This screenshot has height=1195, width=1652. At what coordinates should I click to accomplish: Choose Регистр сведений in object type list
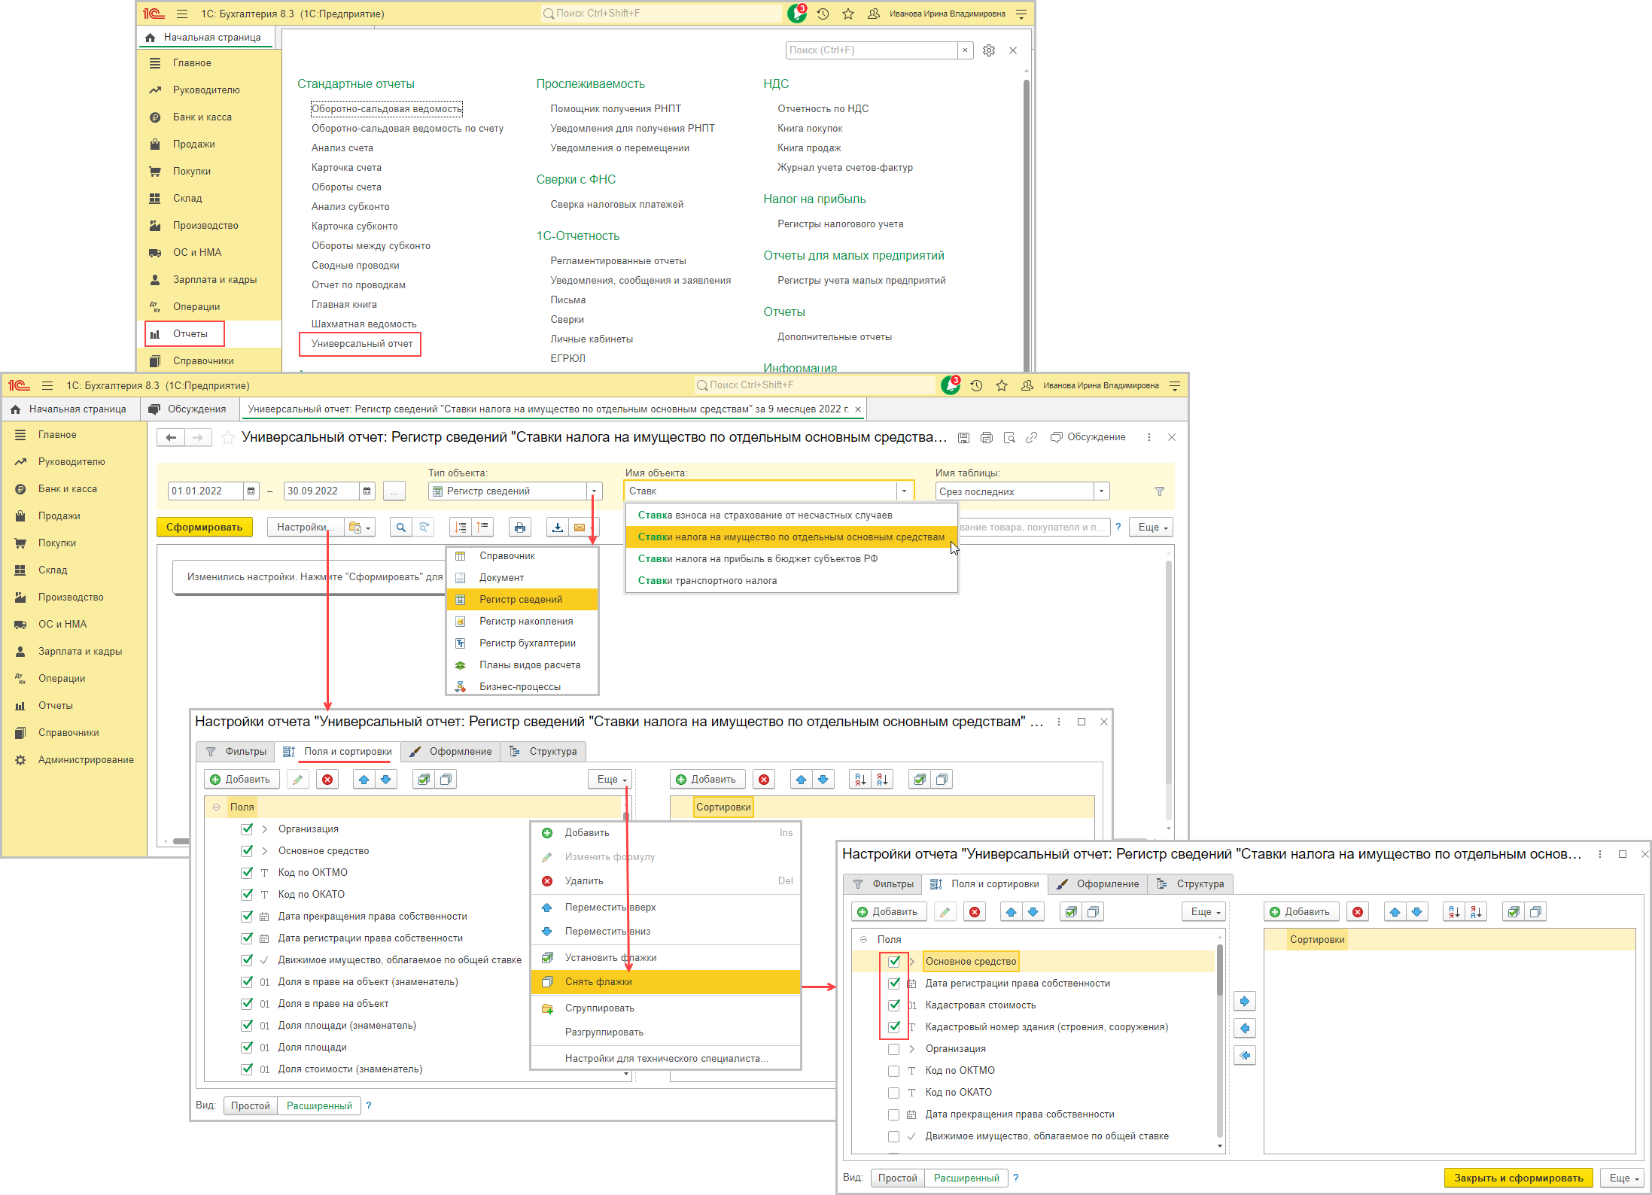point(521,600)
